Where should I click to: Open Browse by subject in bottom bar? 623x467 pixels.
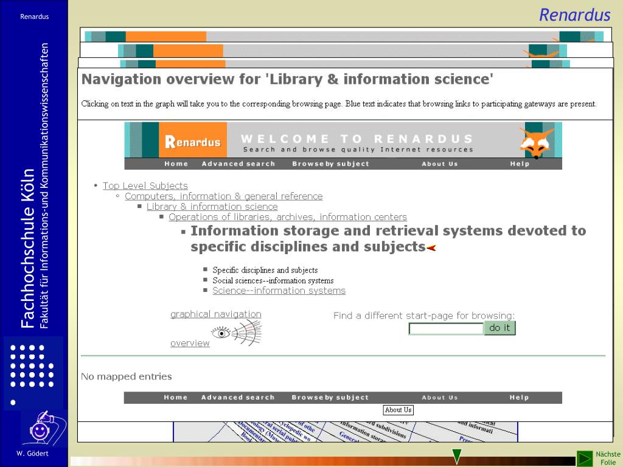click(330, 397)
